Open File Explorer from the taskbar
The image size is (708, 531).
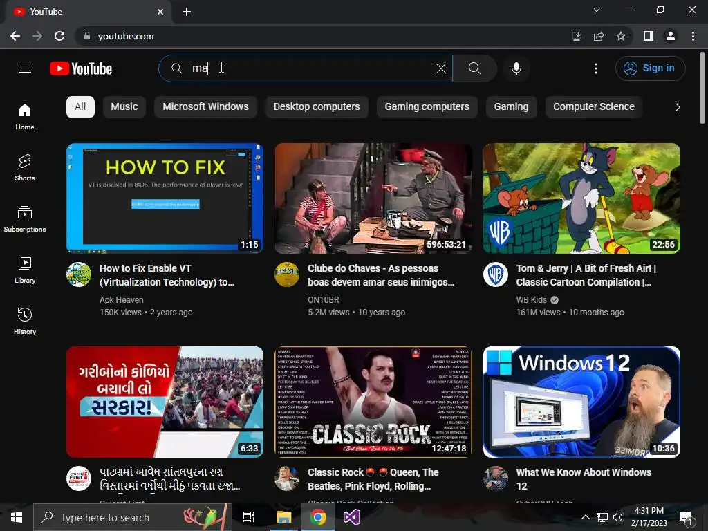coord(284,517)
